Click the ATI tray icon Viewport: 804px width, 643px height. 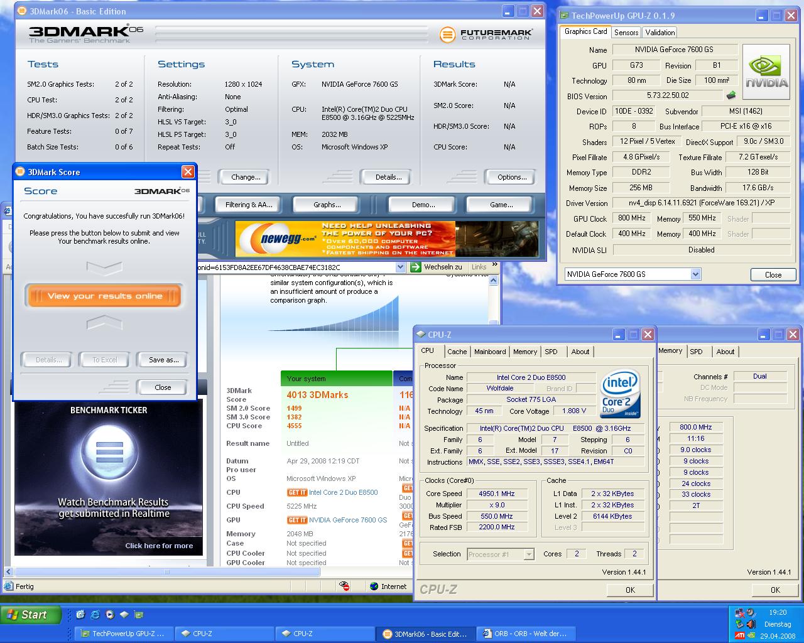tap(739, 635)
